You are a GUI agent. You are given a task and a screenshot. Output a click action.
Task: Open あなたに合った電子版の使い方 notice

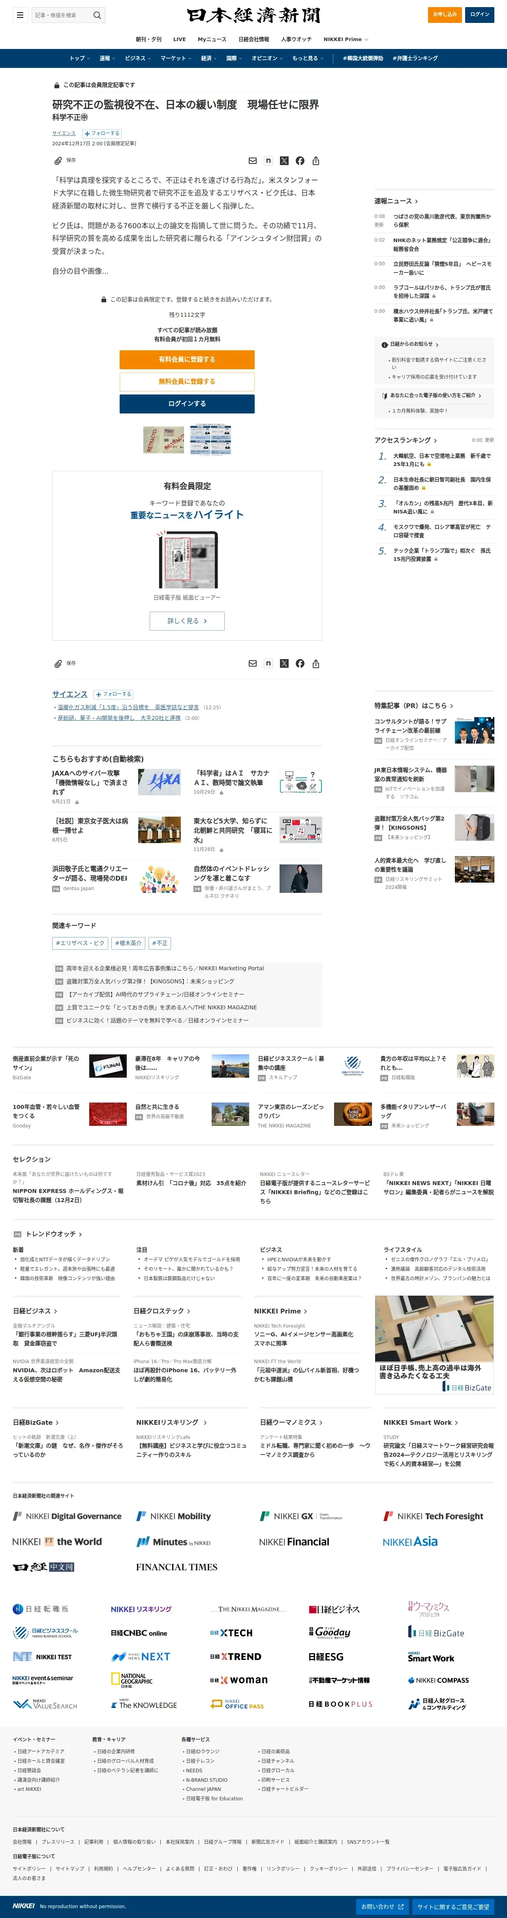point(432,395)
